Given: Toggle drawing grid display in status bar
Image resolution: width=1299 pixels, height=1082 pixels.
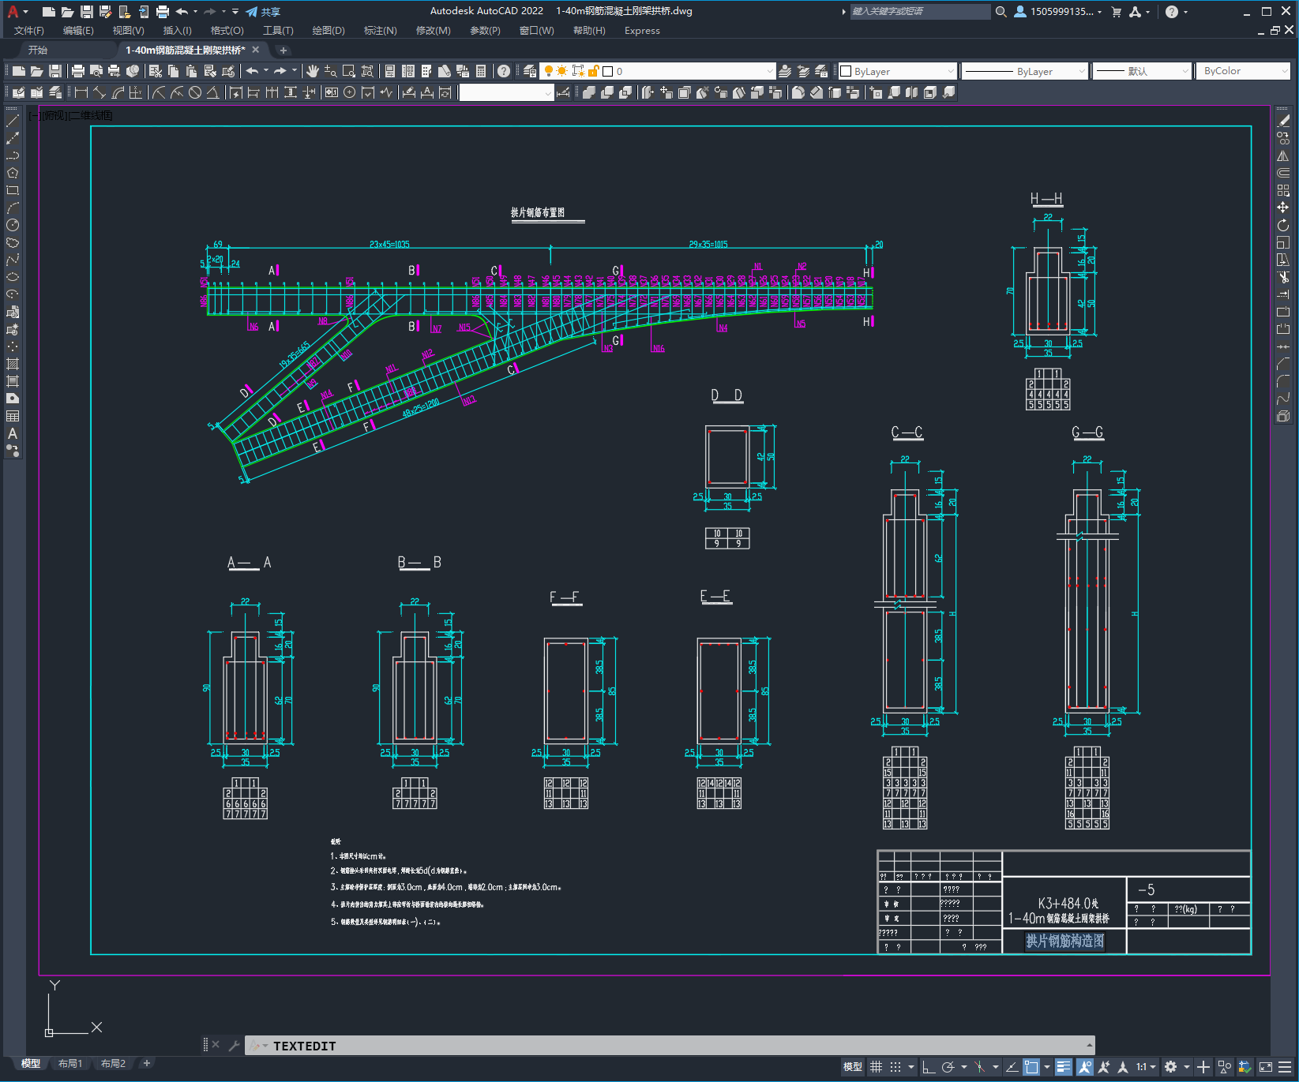Looking at the screenshot, I should click(x=876, y=1067).
